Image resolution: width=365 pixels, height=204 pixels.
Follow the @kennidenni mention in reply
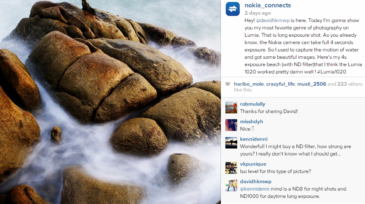[x=255, y=189]
